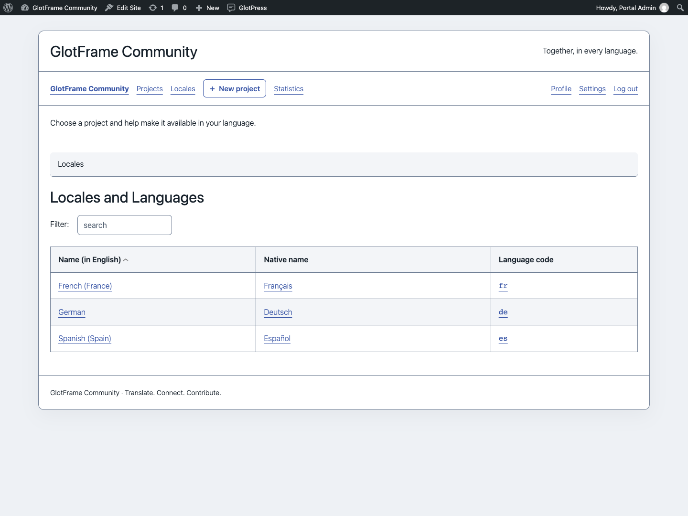Screen dimensions: 688x516
Task: Click the 'Together, in every language.' tagline
Action: click(590, 51)
